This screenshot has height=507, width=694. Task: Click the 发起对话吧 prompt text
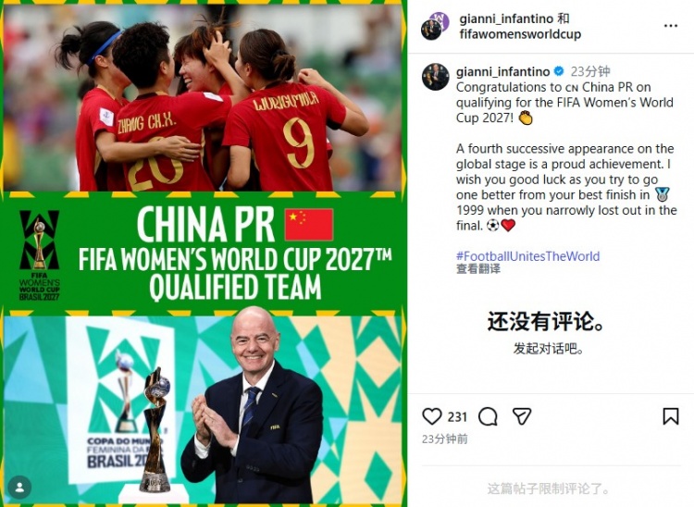[x=548, y=349]
